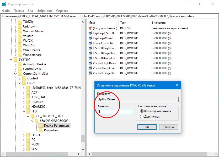This screenshot has height=157, width=219.
Task: Click the CurrentControlSet folder icon
Action: click(x=20, y=74)
